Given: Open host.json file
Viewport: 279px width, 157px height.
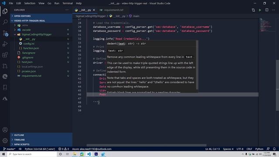Looking at the screenshot, I should [x=41, y=62].
